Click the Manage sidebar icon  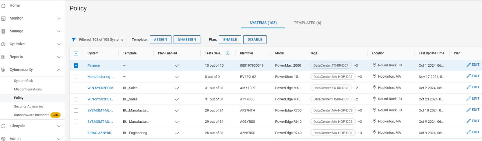click(x=3, y=31)
